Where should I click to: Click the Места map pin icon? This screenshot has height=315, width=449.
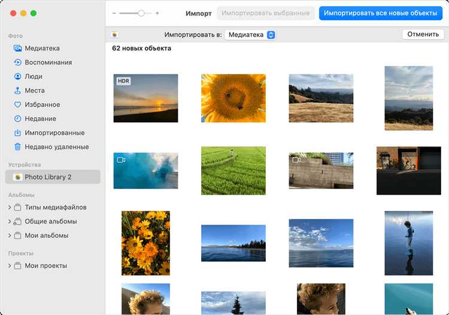coord(17,90)
